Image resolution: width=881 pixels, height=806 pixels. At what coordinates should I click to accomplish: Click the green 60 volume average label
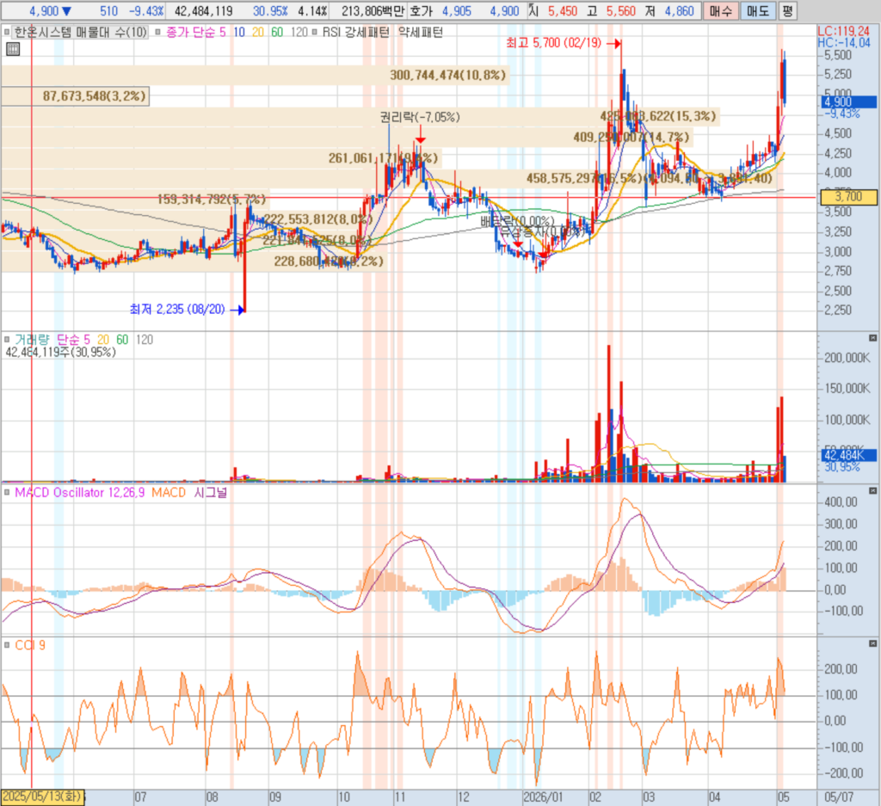click(x=122, y=339)
